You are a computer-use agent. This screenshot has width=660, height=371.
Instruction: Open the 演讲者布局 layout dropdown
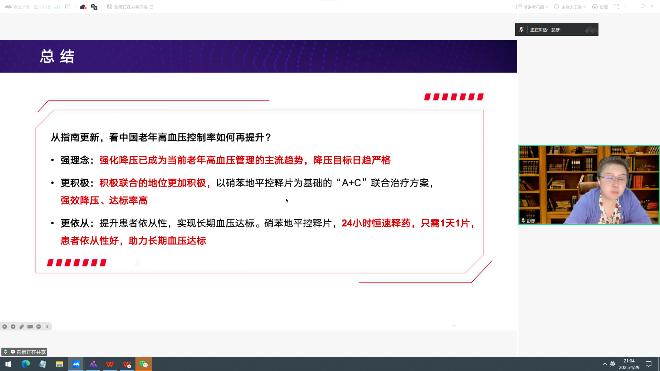click(532, 7)
